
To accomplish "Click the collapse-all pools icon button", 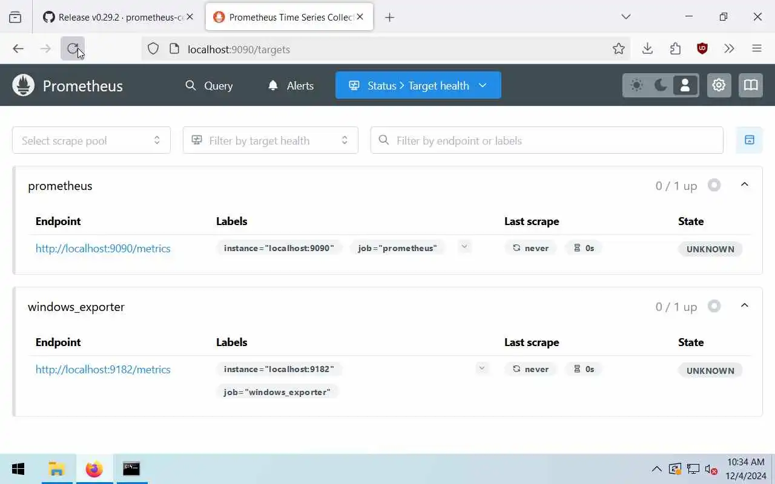I will coord(750,140).
